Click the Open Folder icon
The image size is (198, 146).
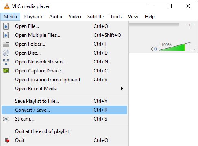(6, 44)
